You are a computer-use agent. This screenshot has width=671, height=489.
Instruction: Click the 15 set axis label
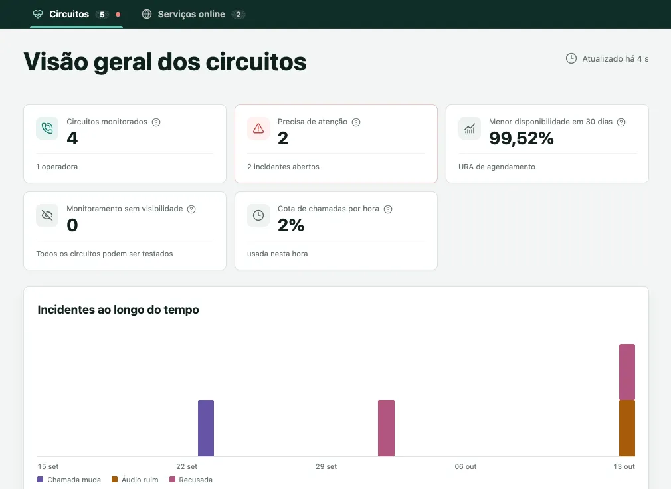click(x=48, y=466)
